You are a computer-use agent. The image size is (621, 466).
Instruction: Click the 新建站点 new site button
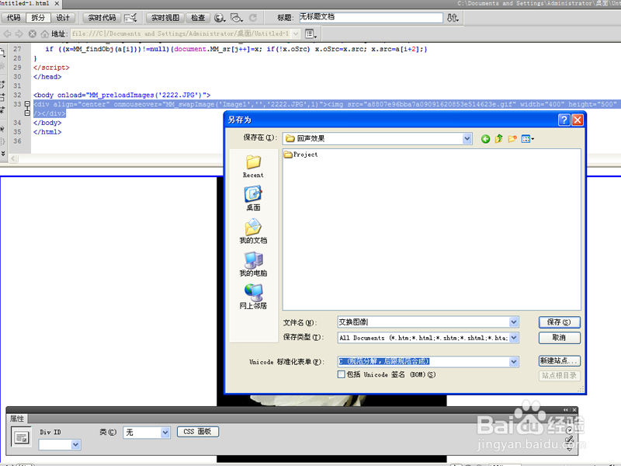coord(559,360)
